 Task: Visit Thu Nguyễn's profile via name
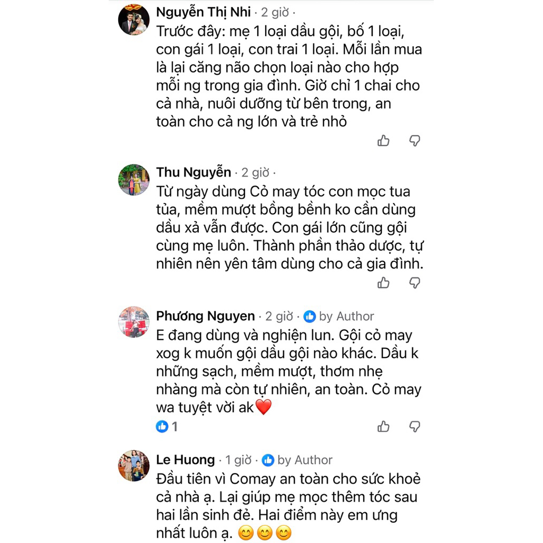(x=194, y=172)
